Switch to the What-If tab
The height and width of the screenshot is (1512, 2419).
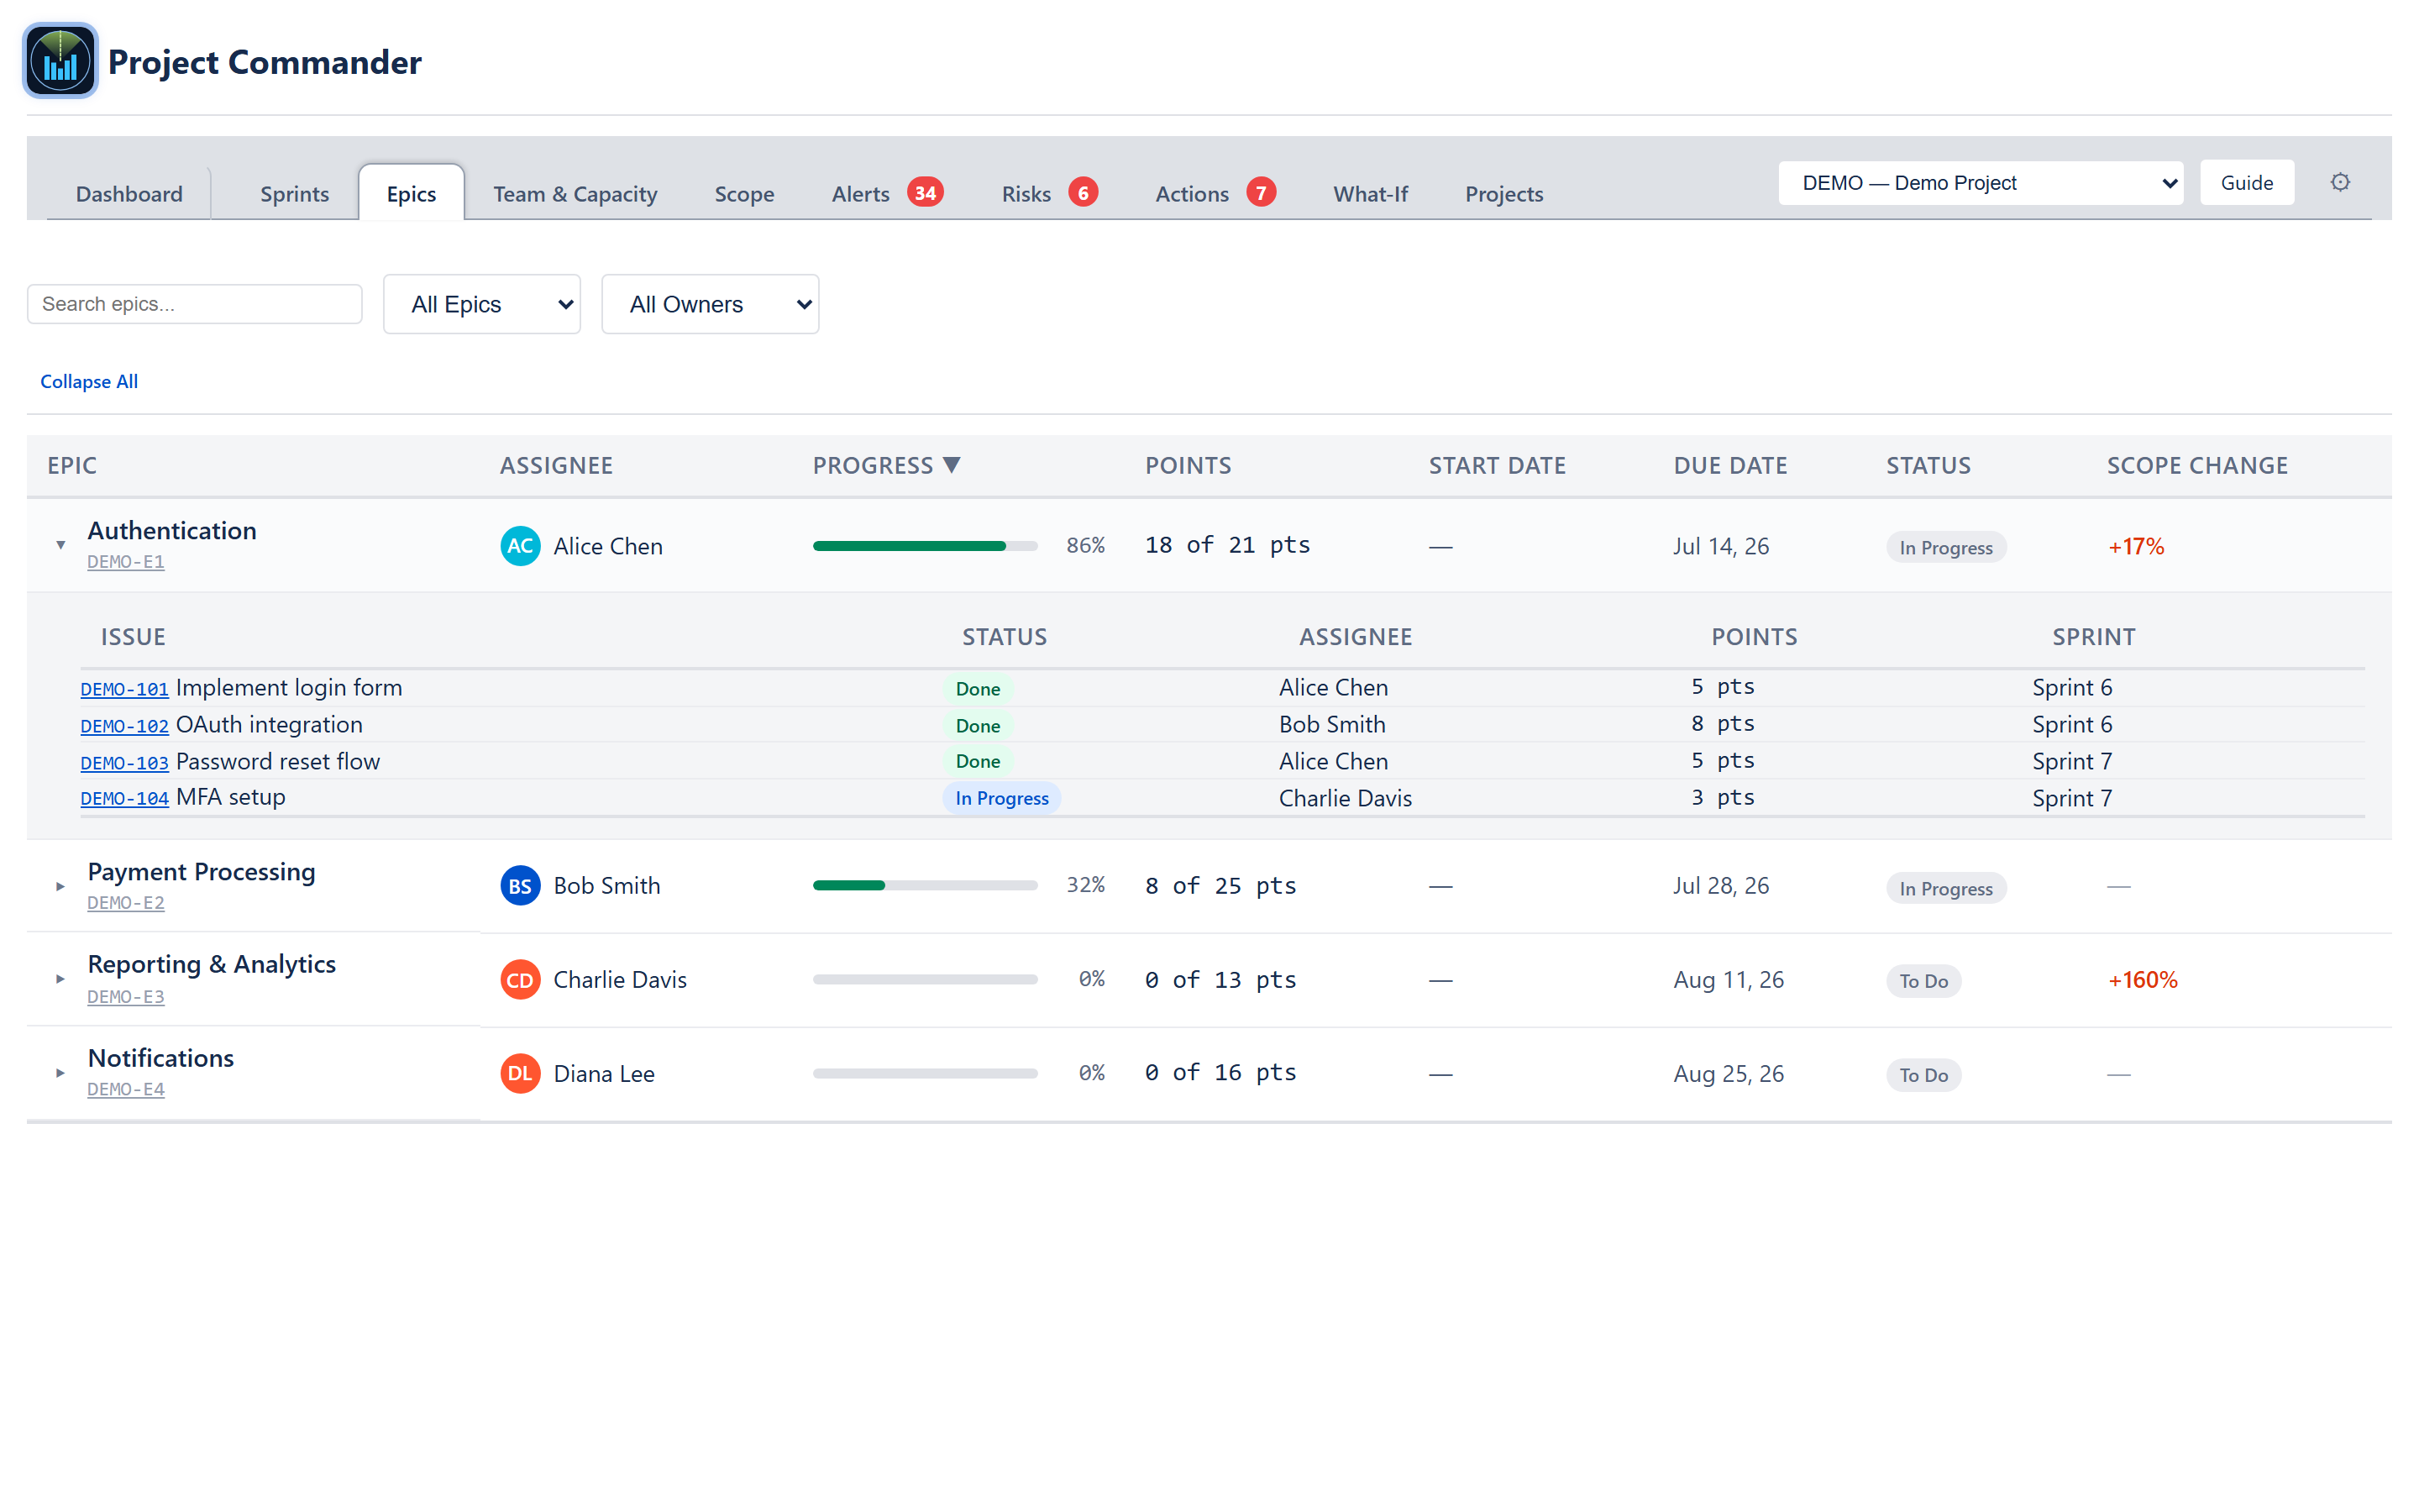1369,194
